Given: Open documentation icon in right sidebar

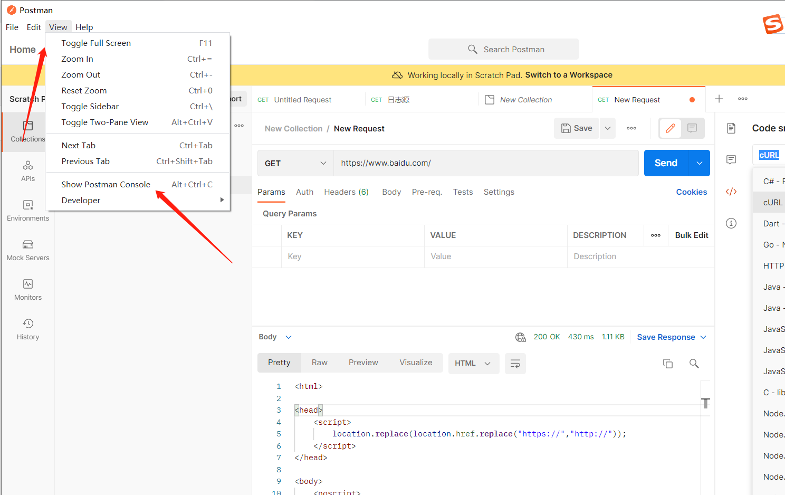Looking at the screenshot, I should coord(731,128).
